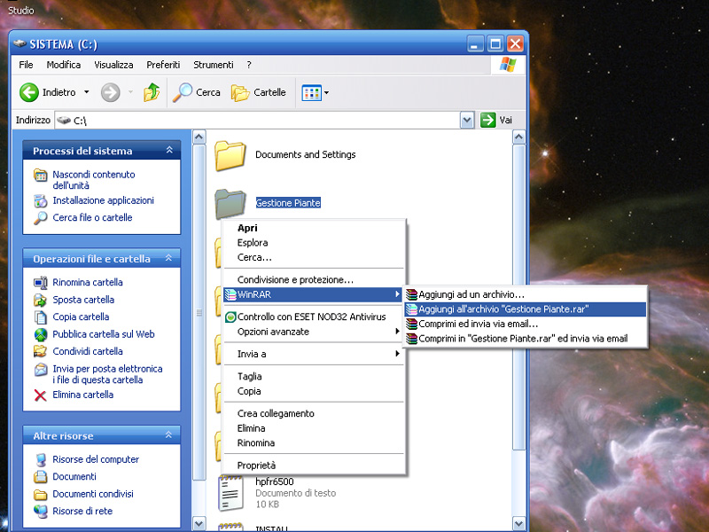Click the Cerca file o cartelle link
The width and height of the screenshot is (709, 532).
click(92, 217)
